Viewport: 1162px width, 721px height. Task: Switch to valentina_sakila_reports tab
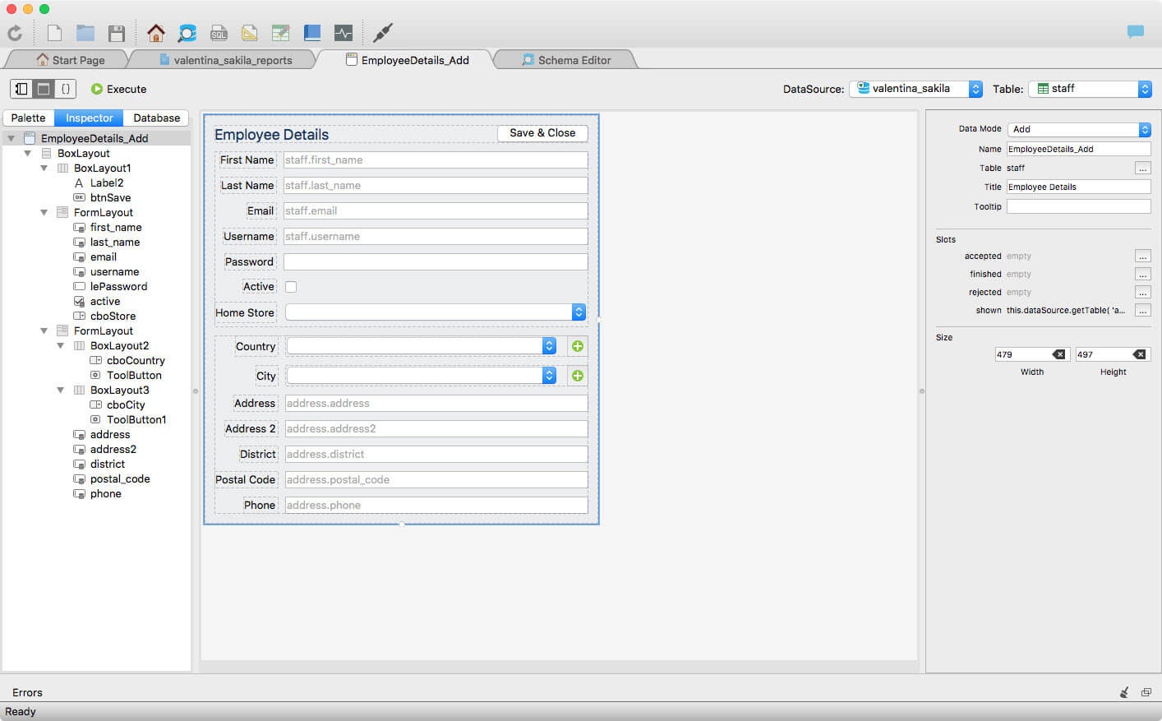pos(225,60)
